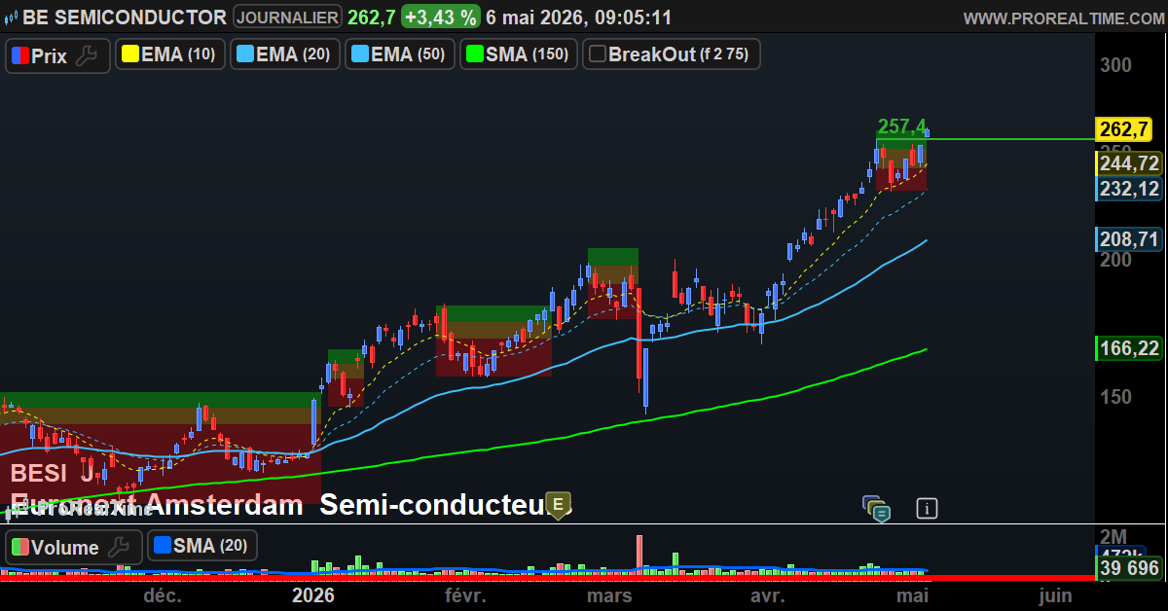Click the 200 price scale value

point(1115,259)
